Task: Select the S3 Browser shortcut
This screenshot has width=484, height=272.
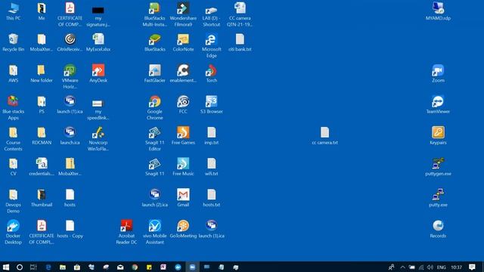Action: coord(212,104)
